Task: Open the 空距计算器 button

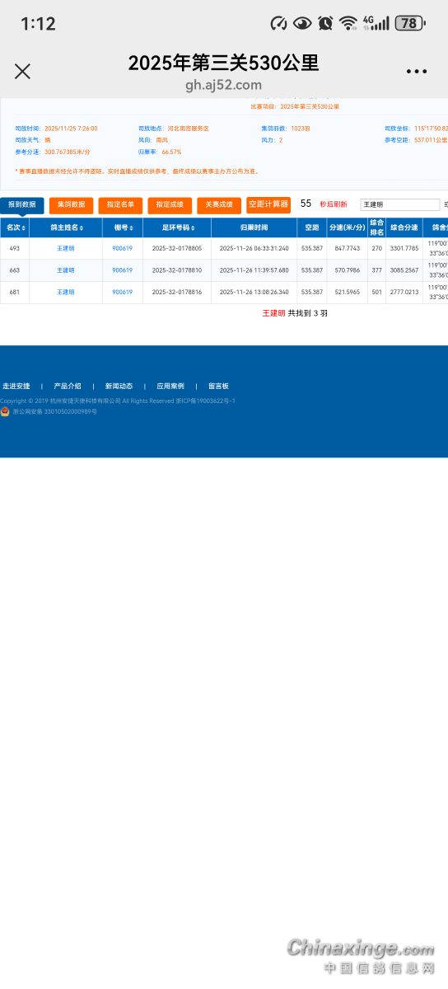Action: (268, 204)
